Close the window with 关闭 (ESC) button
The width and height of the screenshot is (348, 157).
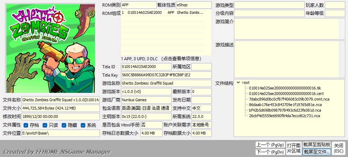(x=339, y=148)
